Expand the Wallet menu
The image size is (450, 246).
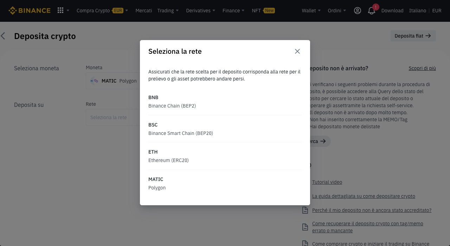pyautogui.click(x=311, y=11)
